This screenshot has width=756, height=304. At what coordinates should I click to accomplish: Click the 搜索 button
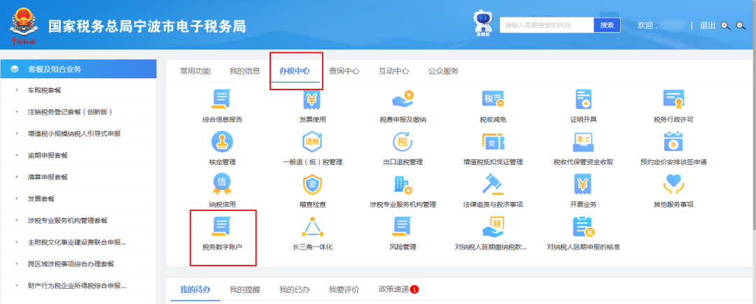(x=607, y=25)
